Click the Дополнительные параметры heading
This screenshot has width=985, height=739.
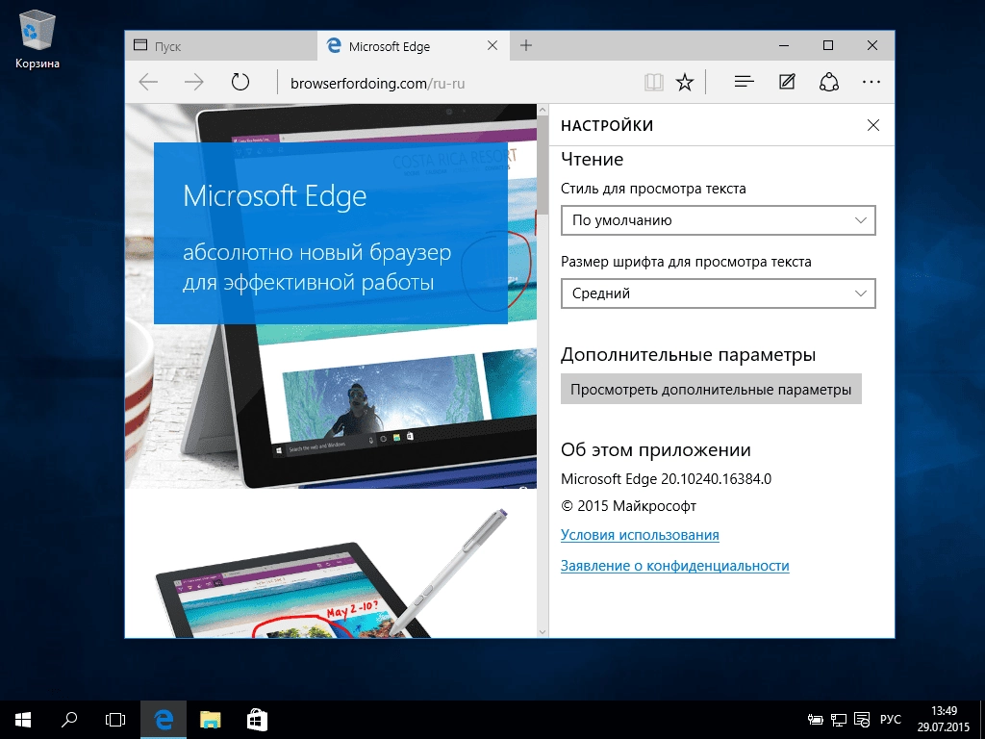coord(688,354)
